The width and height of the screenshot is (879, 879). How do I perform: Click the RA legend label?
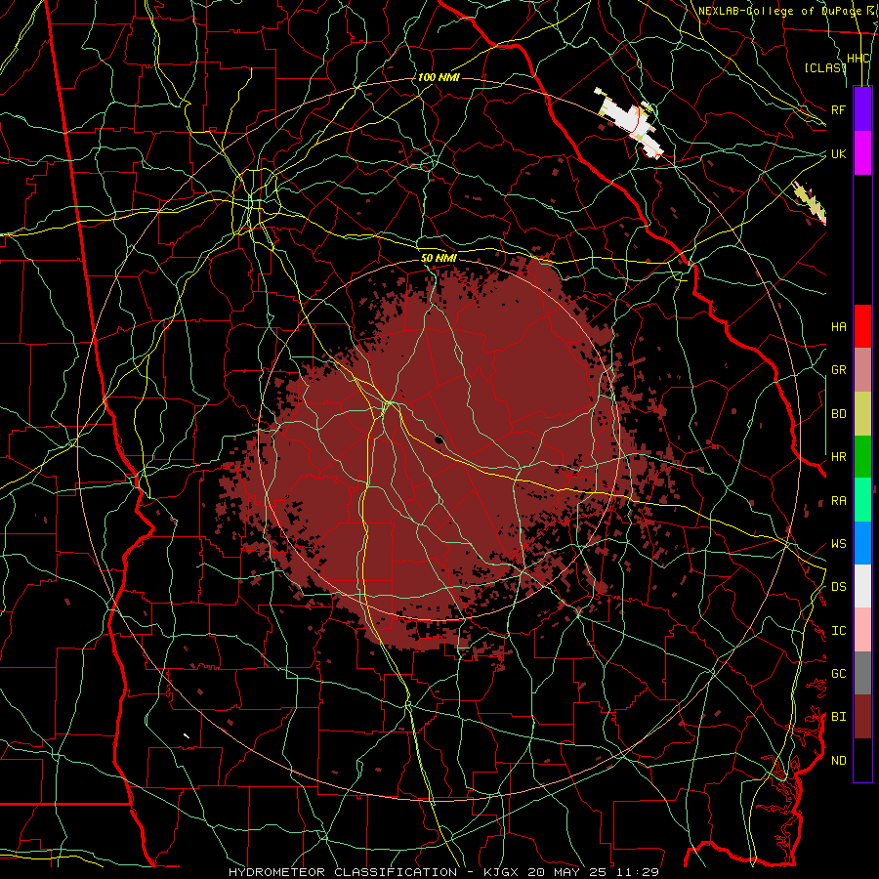point(838,501)
